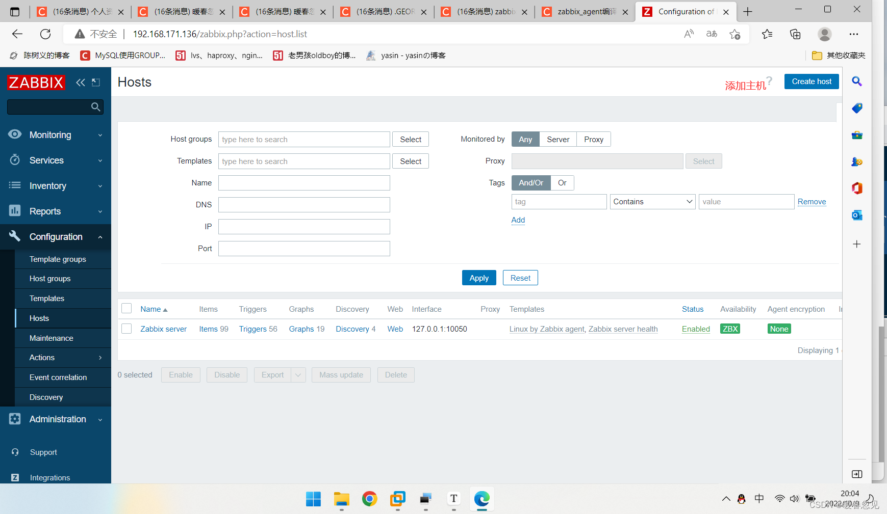
Task: Click the Host groups search field
Action: click(304, 139)
